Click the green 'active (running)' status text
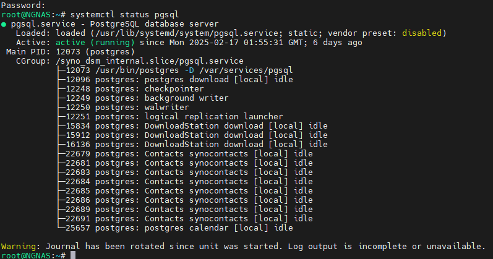Image resolution: width=493 pixels, height=259 pixels. point(95,43)
